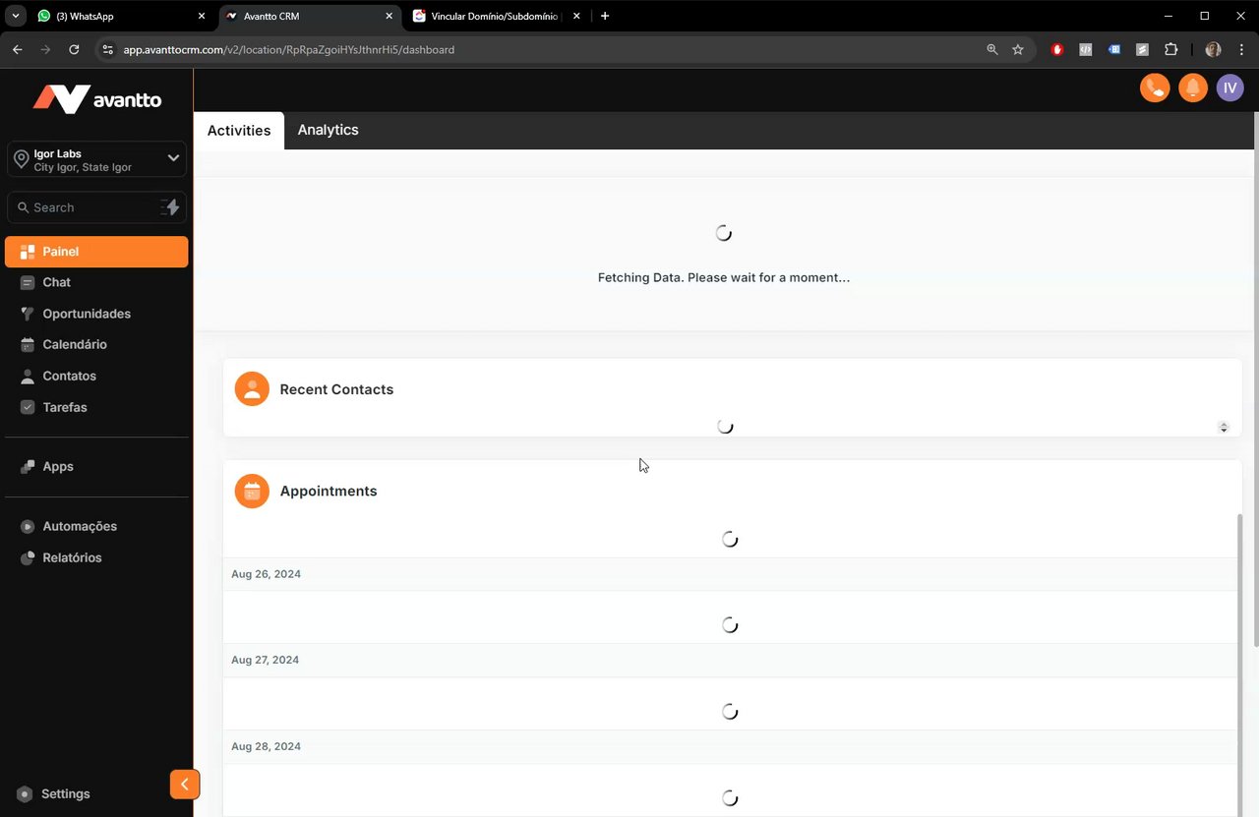Image resolution: width=1259 pixels, height=817 pixels.
Task: Switch to the Analytics tab
Action: (328, 130)
